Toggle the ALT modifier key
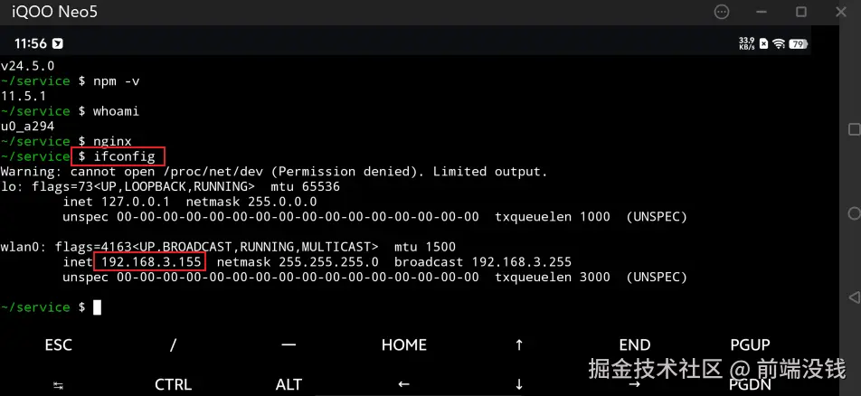This screenshot has height=396, width=861. tap(289, 384)
